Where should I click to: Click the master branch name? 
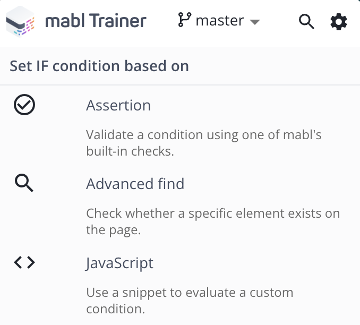tap(220, 21)
